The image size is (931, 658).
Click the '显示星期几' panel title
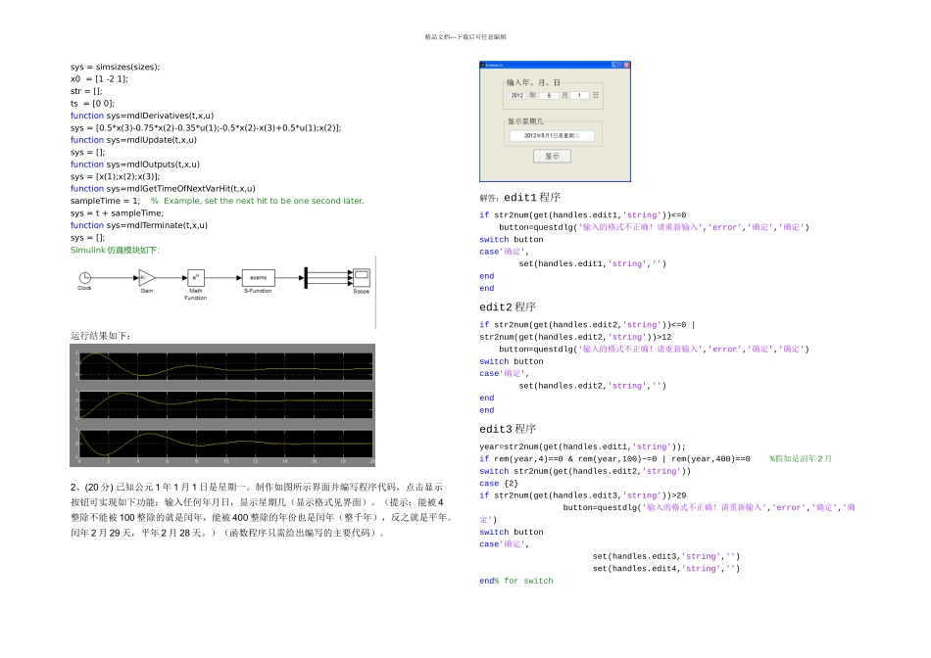(x=525, y=121)
